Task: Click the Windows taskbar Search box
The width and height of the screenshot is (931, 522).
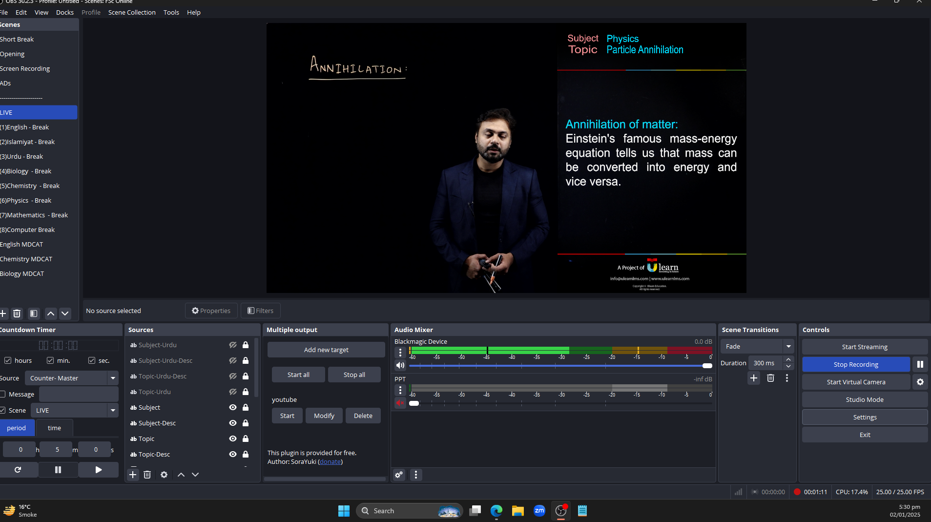Action: (409, 511)
